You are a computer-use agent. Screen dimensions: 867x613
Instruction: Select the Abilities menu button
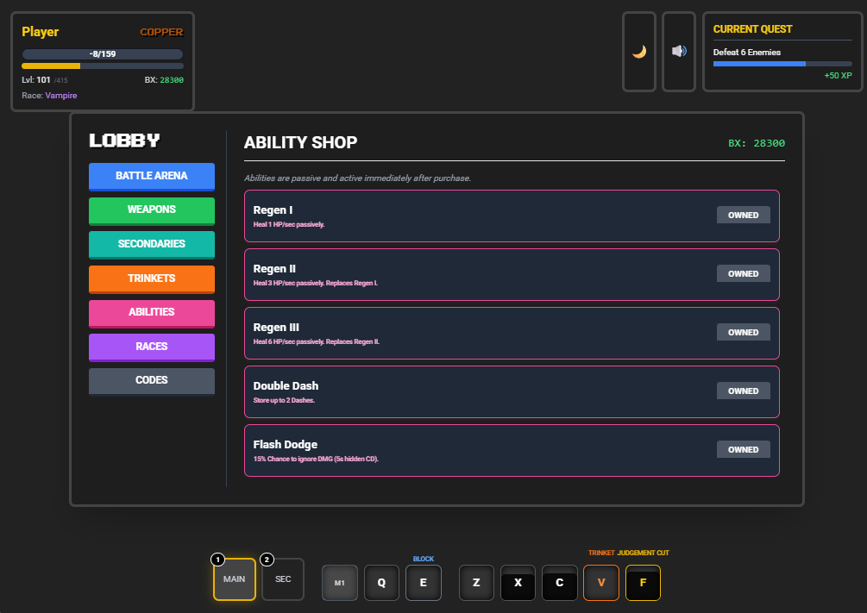pyautogui.click(x=152, y=313)
